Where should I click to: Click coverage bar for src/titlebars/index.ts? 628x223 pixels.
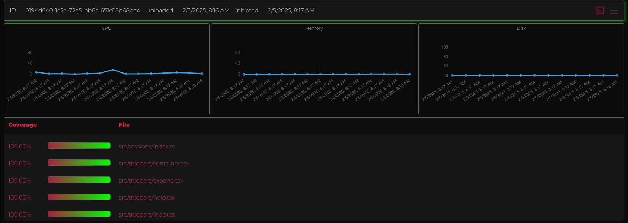pos(79,214)
